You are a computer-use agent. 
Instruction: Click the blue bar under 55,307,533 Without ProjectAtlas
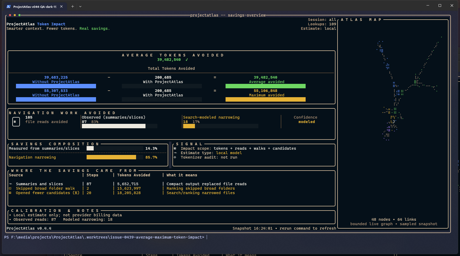pos(56,100)
